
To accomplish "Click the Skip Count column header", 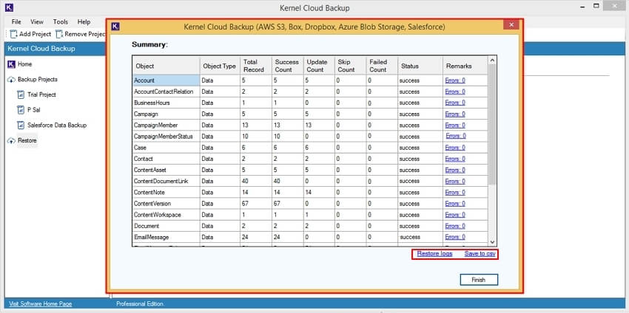I will (350, 66).
